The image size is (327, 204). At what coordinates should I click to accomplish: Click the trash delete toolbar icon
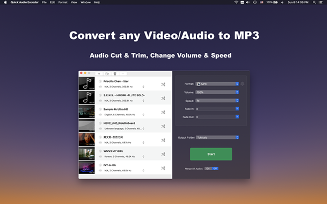click(x=115, y=73)
